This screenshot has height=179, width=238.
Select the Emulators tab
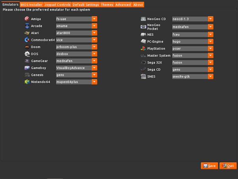(10, 4)
